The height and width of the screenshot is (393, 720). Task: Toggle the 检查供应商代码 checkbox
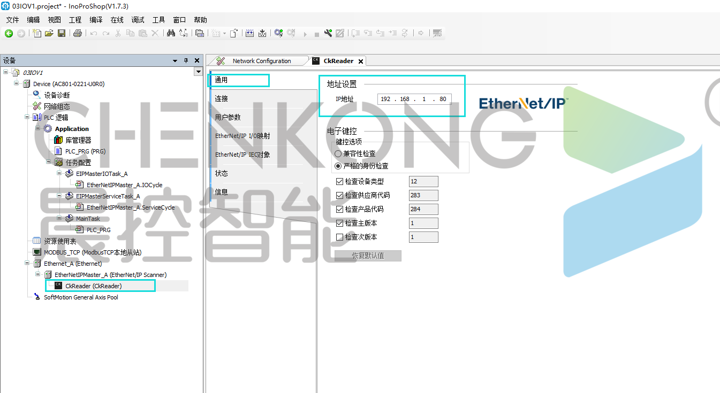point(340,195)
